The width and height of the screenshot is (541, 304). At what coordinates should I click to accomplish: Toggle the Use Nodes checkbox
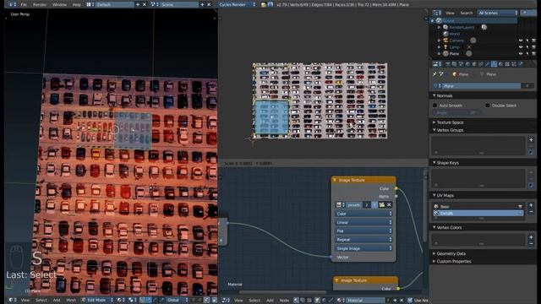click(x=409, y=301)
